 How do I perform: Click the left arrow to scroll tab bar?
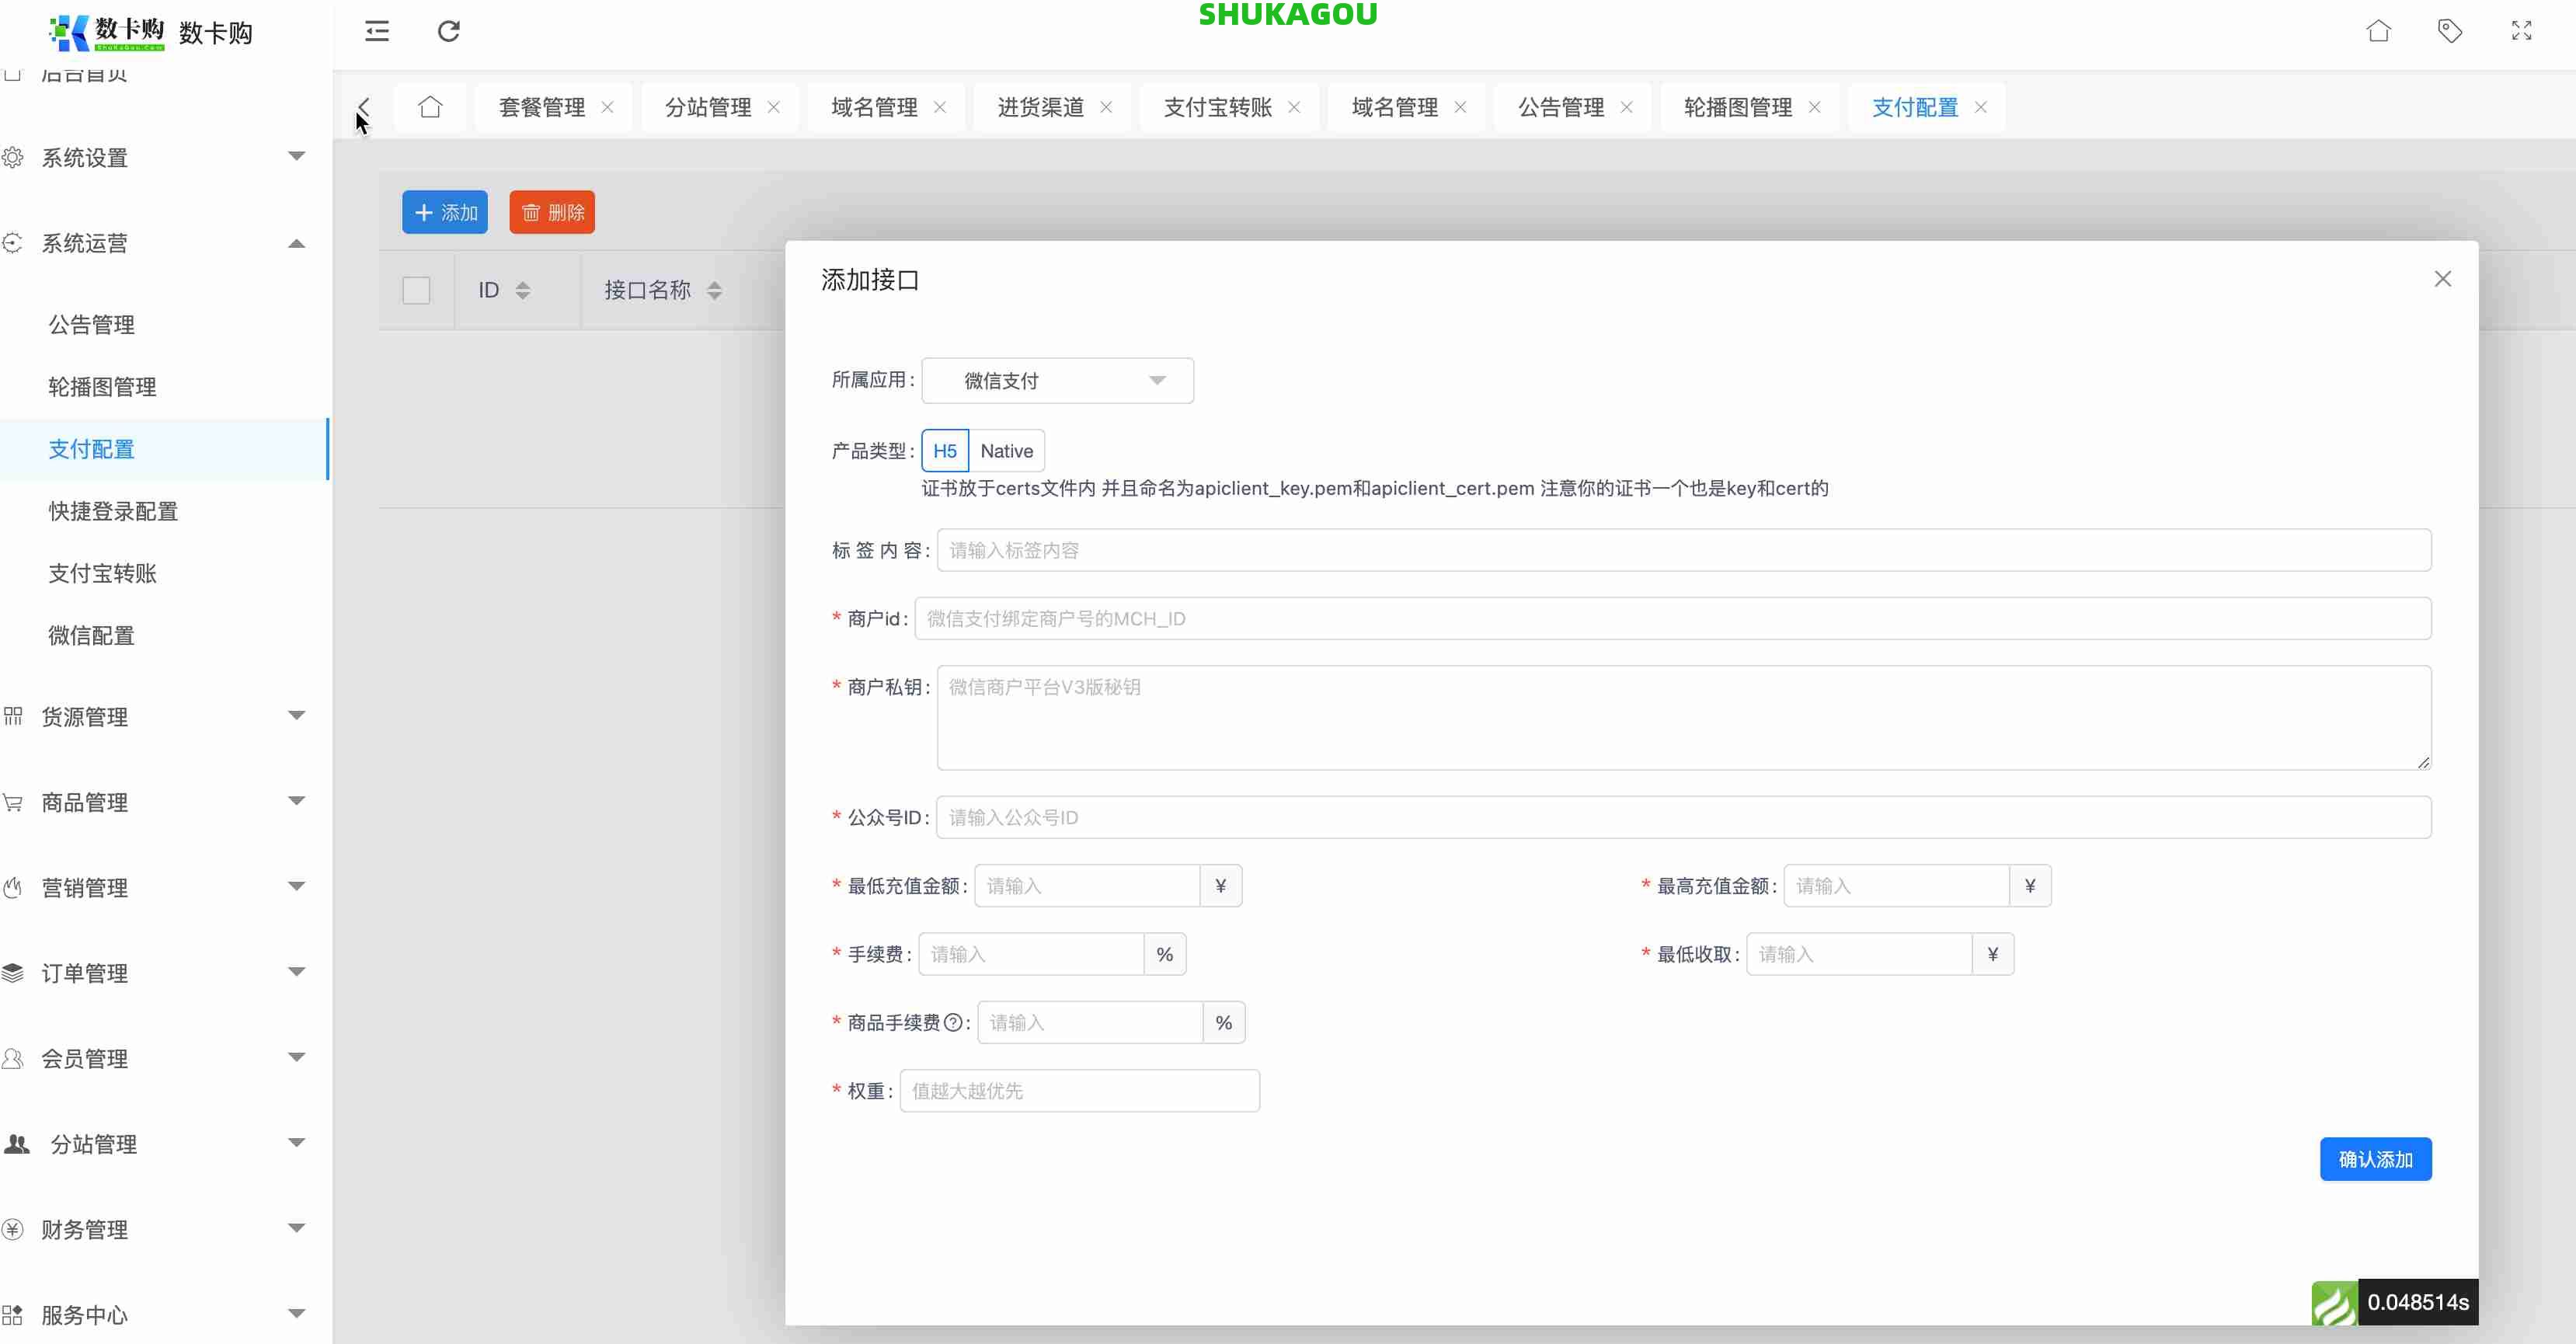point(363,107)
